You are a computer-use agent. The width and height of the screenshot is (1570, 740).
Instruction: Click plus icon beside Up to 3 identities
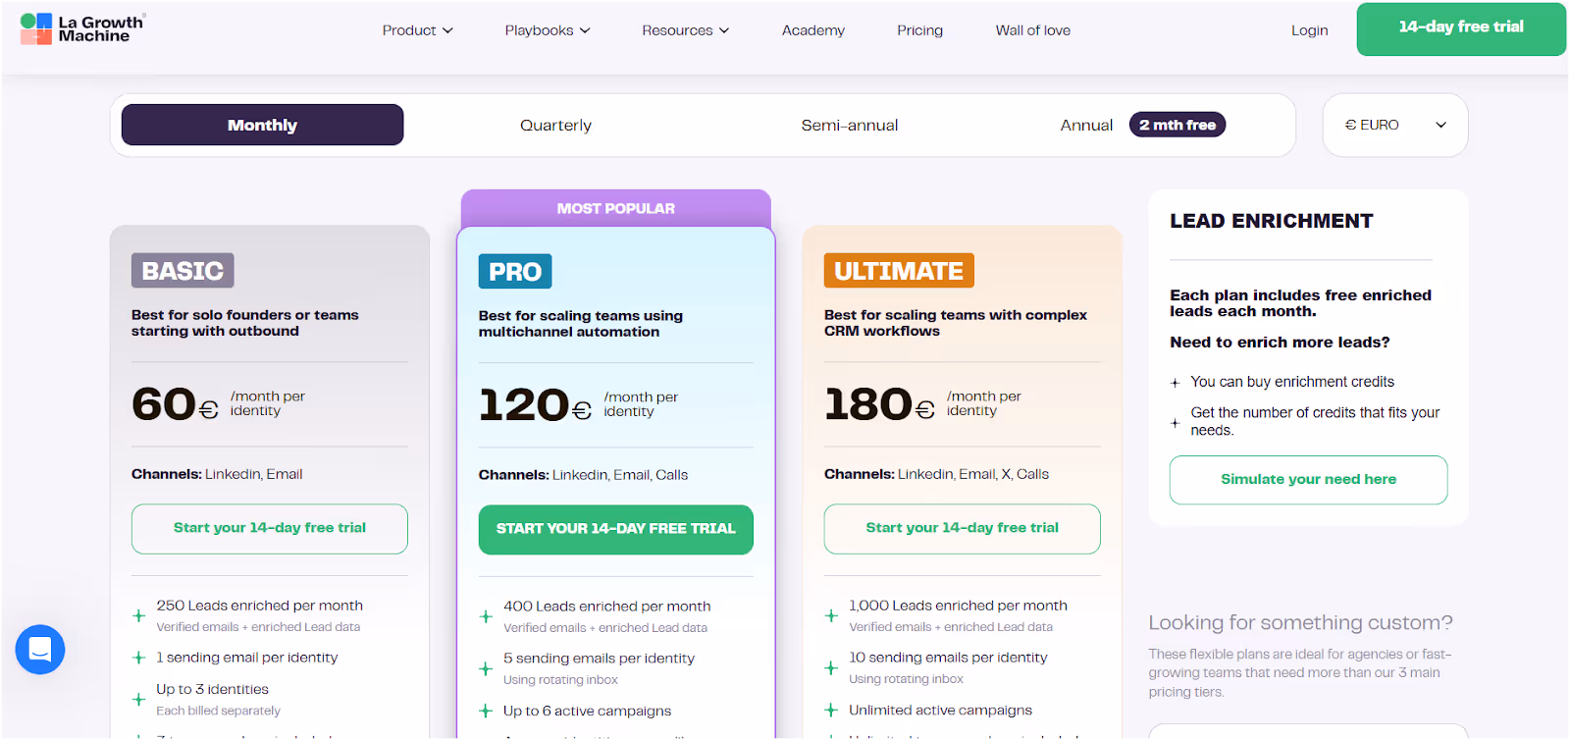(139, 700)
